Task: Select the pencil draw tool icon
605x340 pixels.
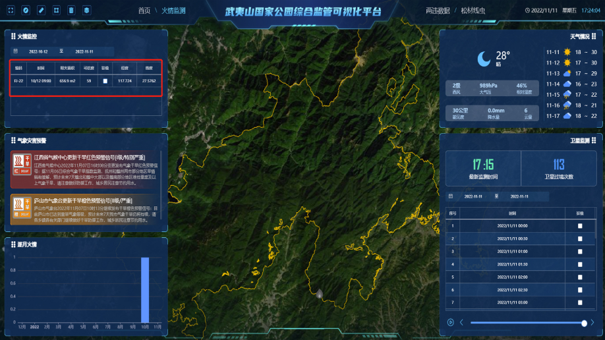Action: point(41,11)
